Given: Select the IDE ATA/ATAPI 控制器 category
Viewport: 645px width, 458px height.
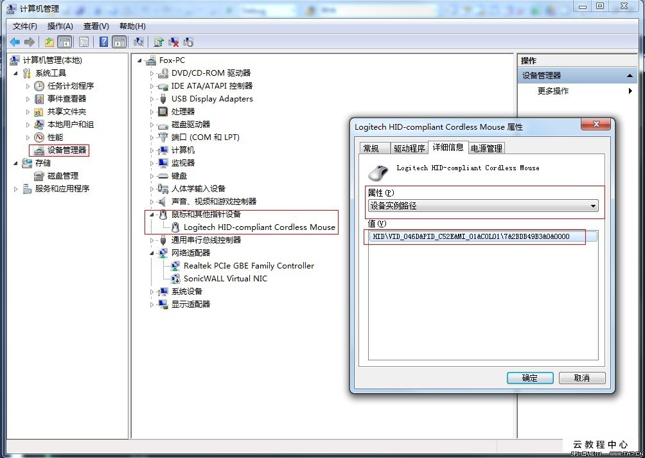Looking at the screenshot, I should (212, 86).
